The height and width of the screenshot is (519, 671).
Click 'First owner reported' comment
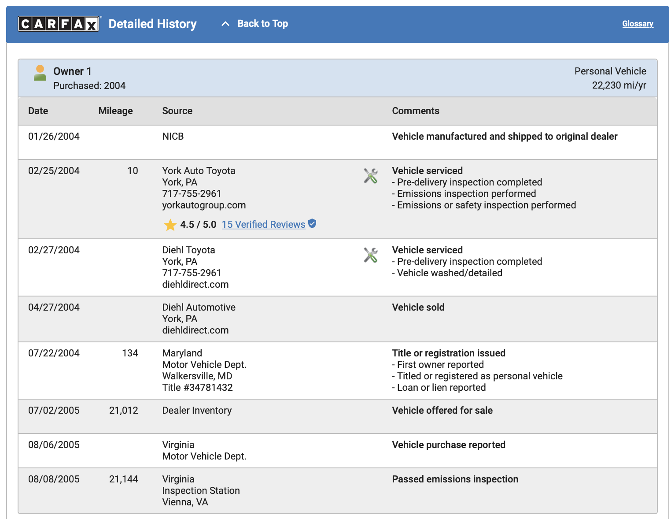tap(438, 365)
